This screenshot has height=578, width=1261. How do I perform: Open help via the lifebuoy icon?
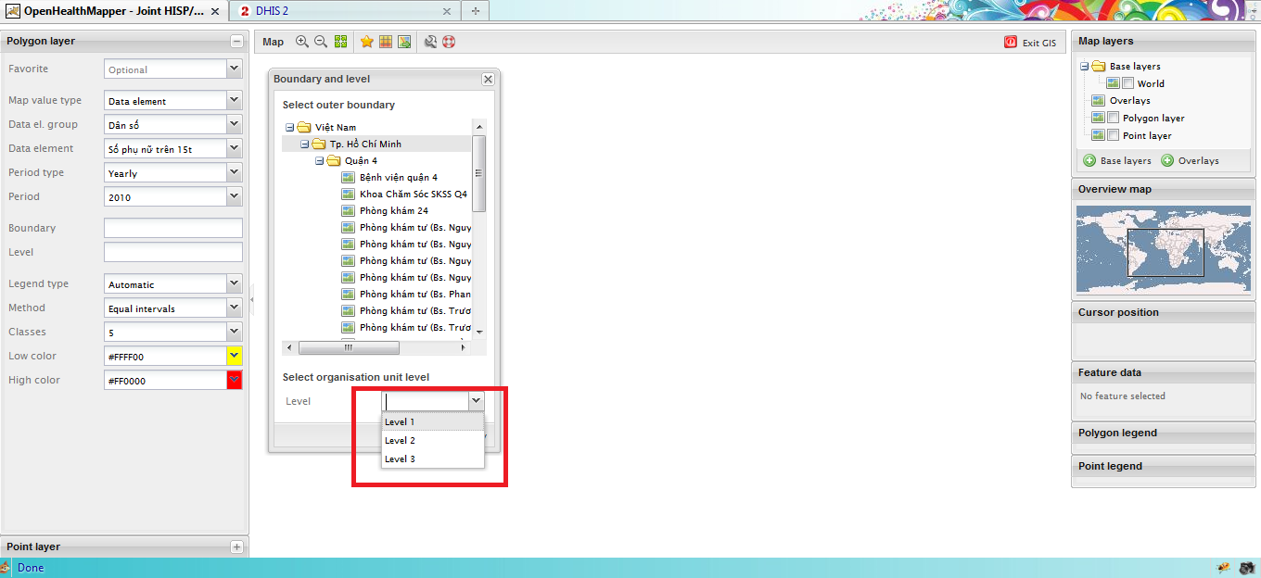(x=449, y=42)
